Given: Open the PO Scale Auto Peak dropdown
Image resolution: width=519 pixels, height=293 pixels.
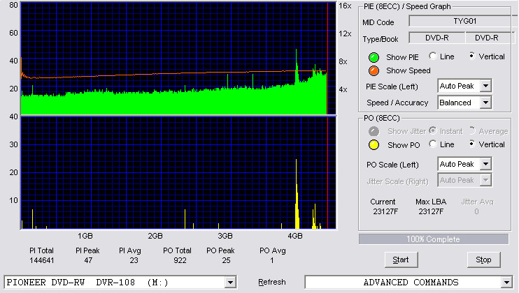Looking at the screenshot, I should [485, 164].
